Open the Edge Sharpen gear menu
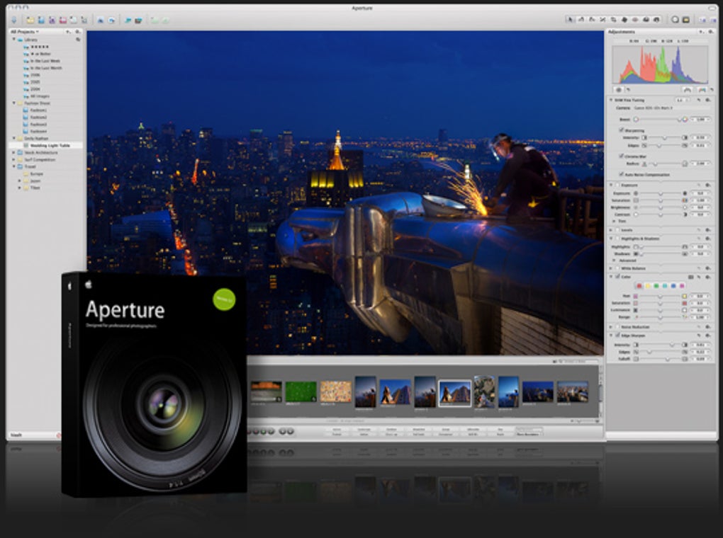723x538 pixels. tap(708, 336)
